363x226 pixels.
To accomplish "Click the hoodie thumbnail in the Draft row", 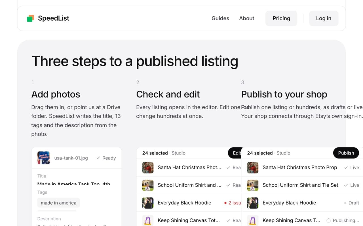I will (253, 203).
